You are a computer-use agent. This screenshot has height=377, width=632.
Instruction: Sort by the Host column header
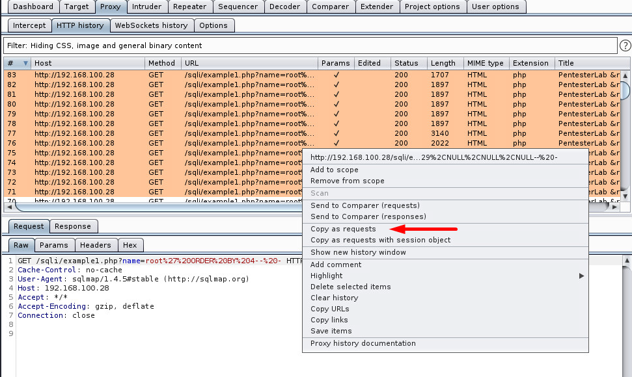point(87,63)
